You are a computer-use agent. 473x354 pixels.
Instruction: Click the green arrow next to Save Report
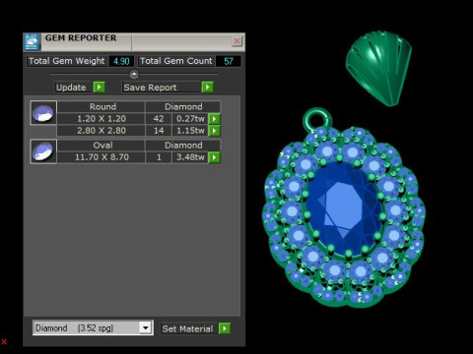point(207,88)
